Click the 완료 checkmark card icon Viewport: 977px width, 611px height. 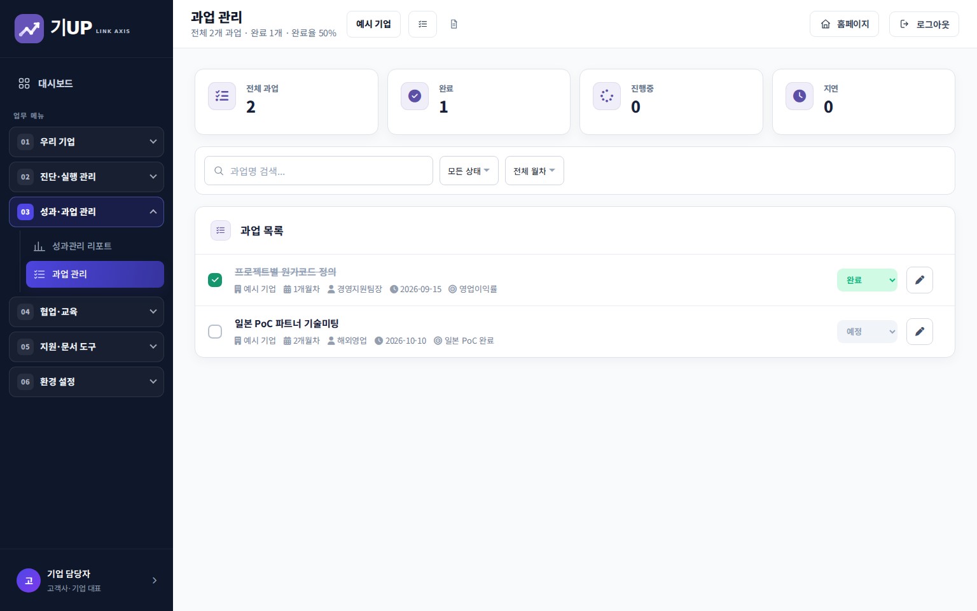[x=415, y=96]
